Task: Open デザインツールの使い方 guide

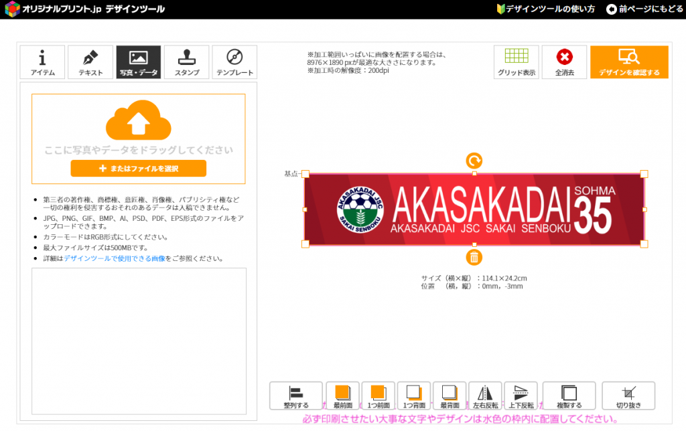Action: (546, 9)
